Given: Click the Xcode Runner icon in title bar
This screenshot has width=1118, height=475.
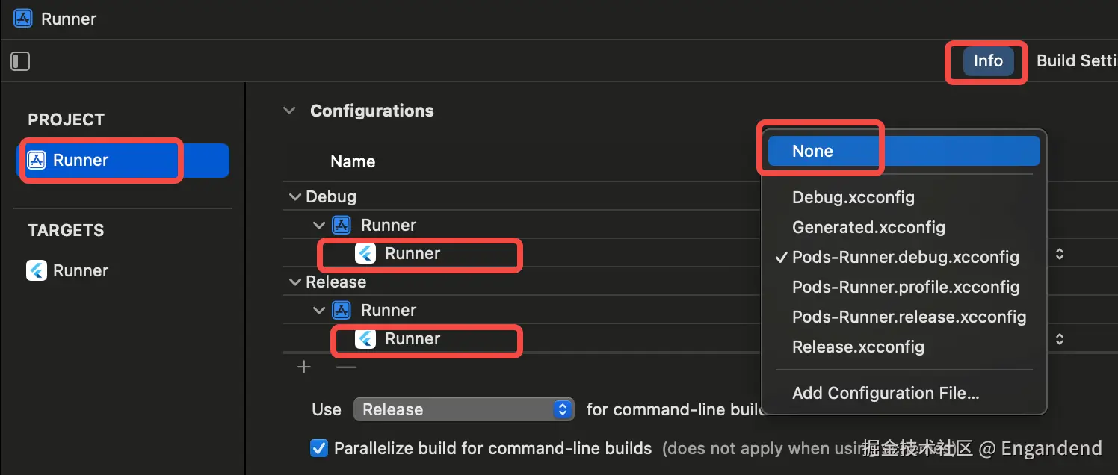Looking at the screenshot, I should [23, 19].
